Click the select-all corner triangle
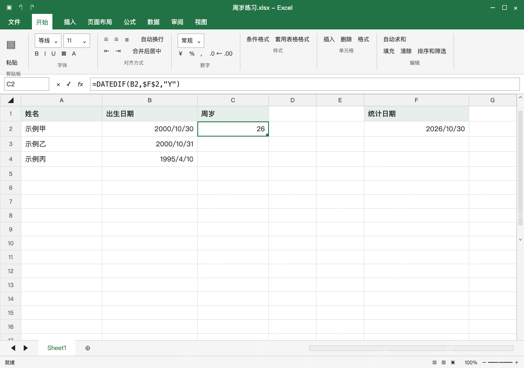 click(x=11, y=100)
